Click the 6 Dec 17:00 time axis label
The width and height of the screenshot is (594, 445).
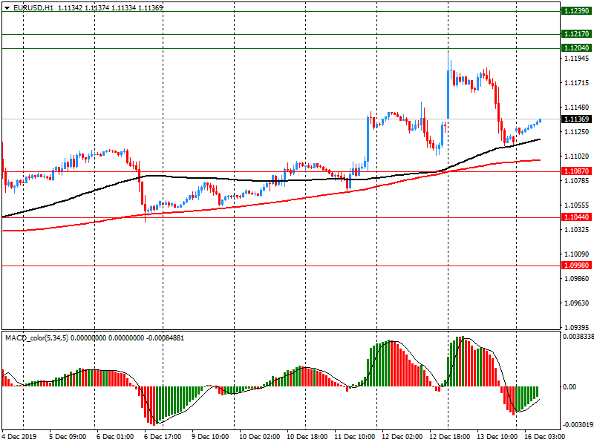[163, 437]
